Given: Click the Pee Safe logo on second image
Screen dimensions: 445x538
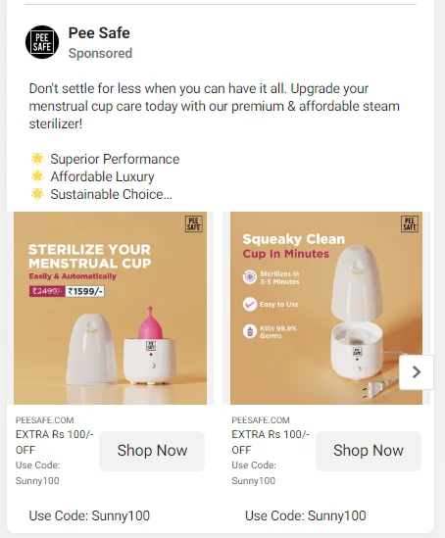Looking at the screenshot, I should 410,223.
